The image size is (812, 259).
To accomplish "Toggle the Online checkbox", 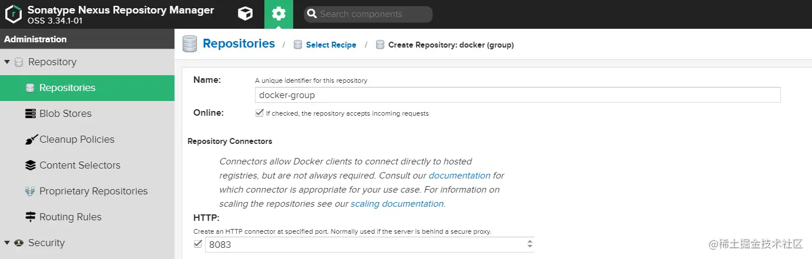I will coord(259,113).
